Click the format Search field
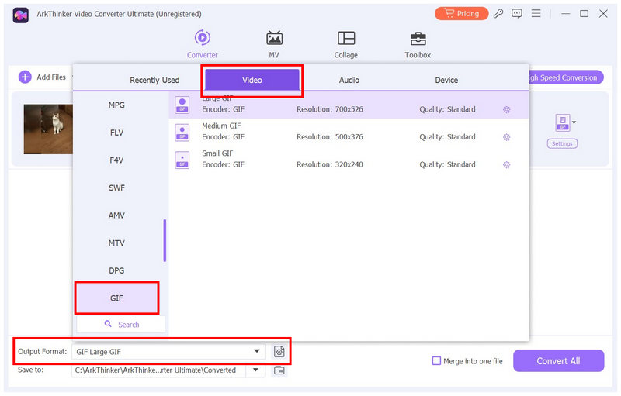Image resolution: width=621 pixels, height=396 pixels. [x=121, y=325]
